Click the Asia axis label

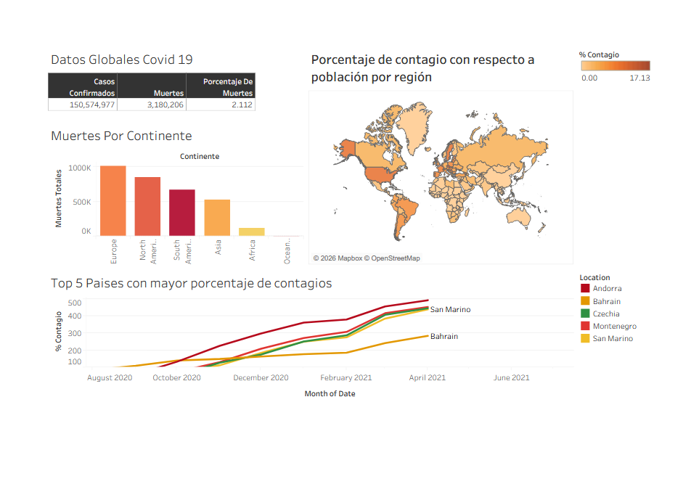point(218,247)
